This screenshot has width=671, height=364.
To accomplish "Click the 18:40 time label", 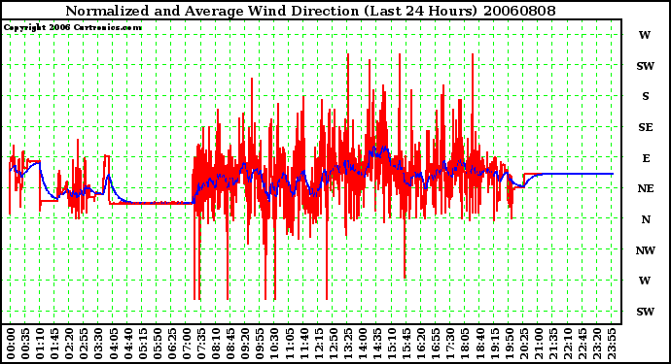I will 479,344.
